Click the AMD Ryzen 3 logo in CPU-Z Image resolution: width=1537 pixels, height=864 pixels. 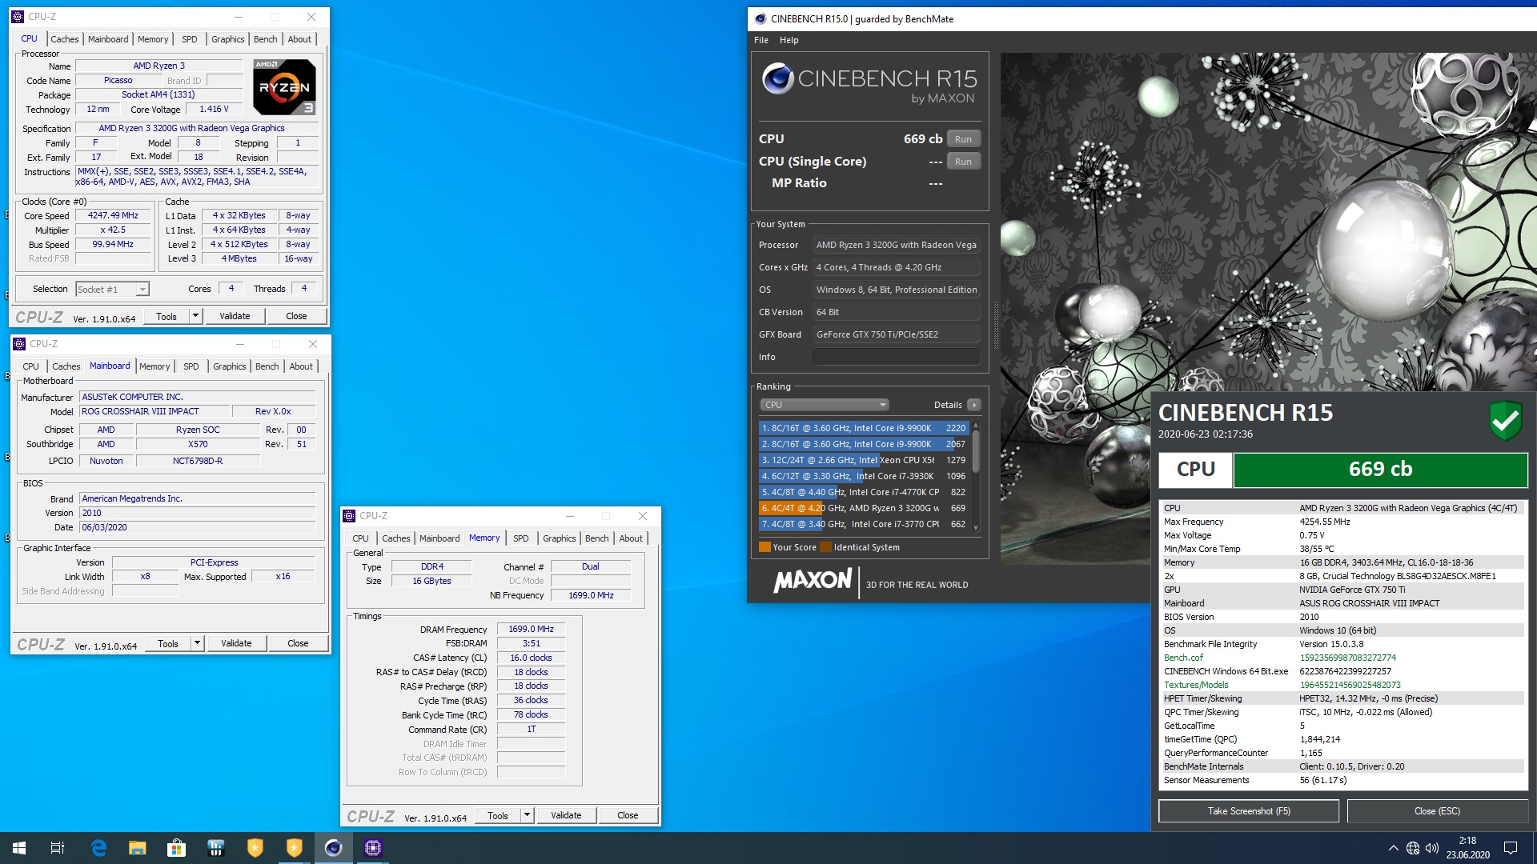pos(284,86)
